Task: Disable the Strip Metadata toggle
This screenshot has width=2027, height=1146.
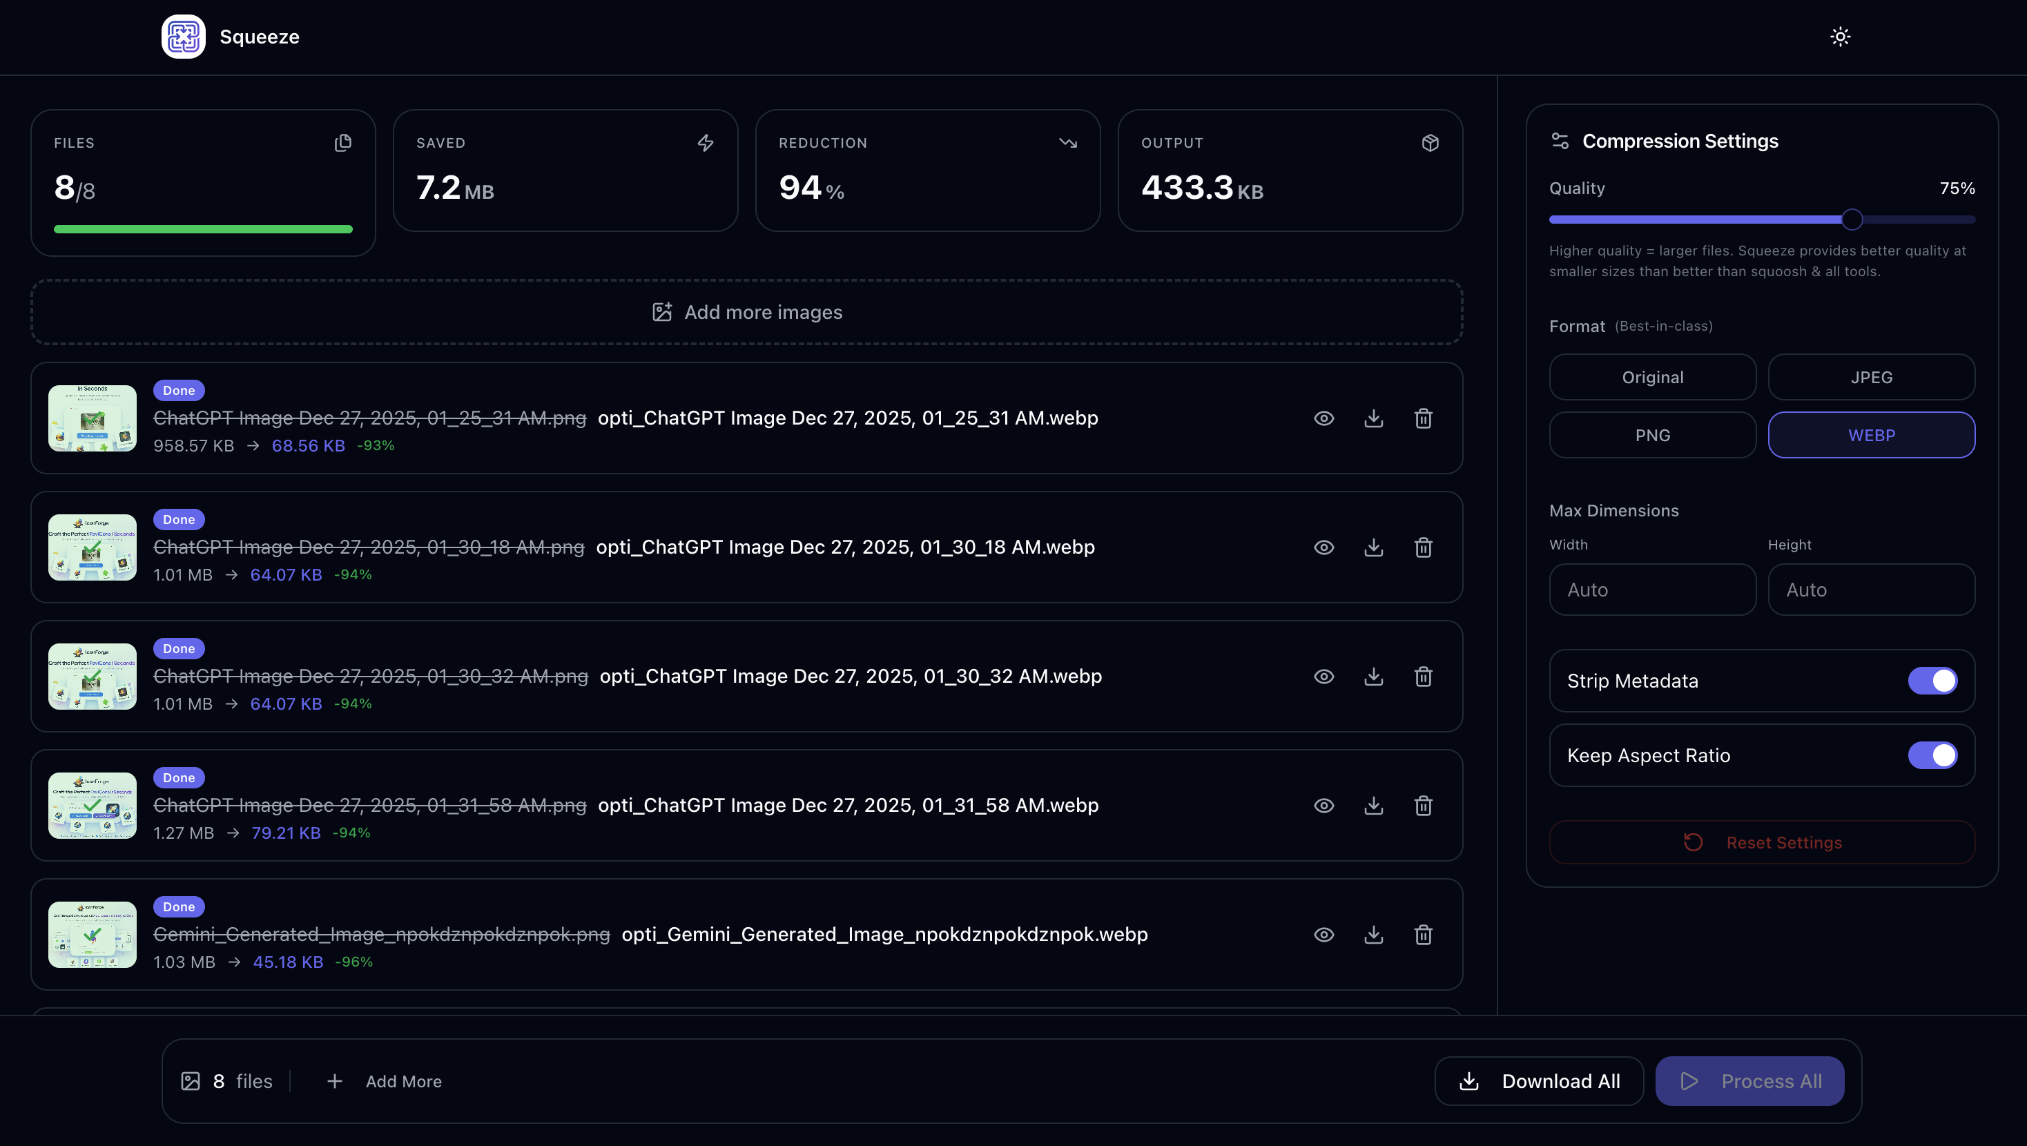Action: (1932, 681)
